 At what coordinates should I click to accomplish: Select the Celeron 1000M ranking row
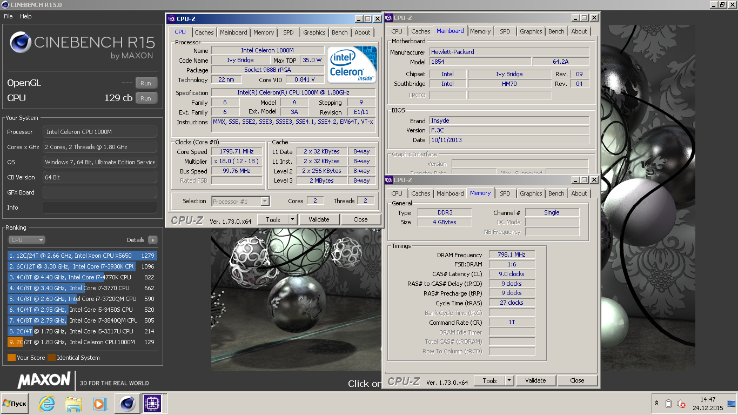[82, 342]
